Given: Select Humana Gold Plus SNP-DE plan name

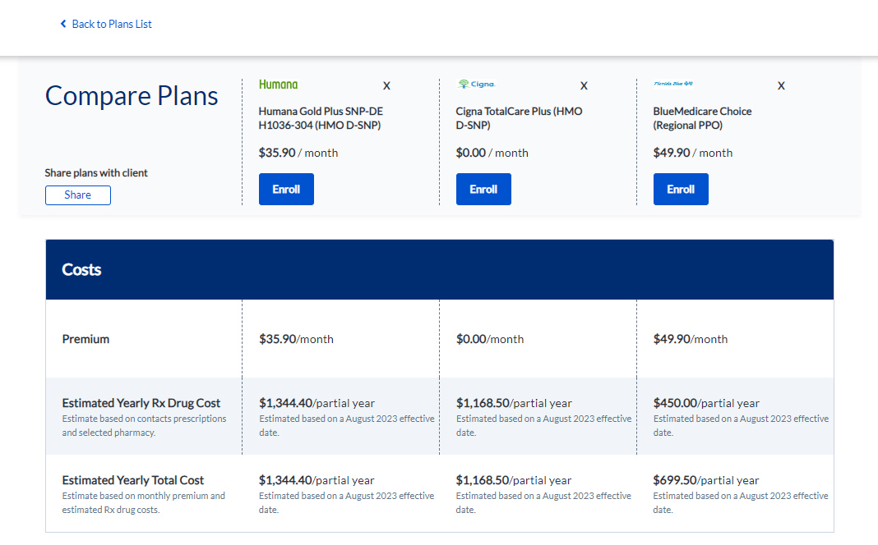Looking at the screenshot, I should click(x=321, y=118).
